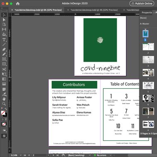The image size is (157, 157).
Task: Open the [Basic] (working) profile dropdown
Action: point(90,155)
